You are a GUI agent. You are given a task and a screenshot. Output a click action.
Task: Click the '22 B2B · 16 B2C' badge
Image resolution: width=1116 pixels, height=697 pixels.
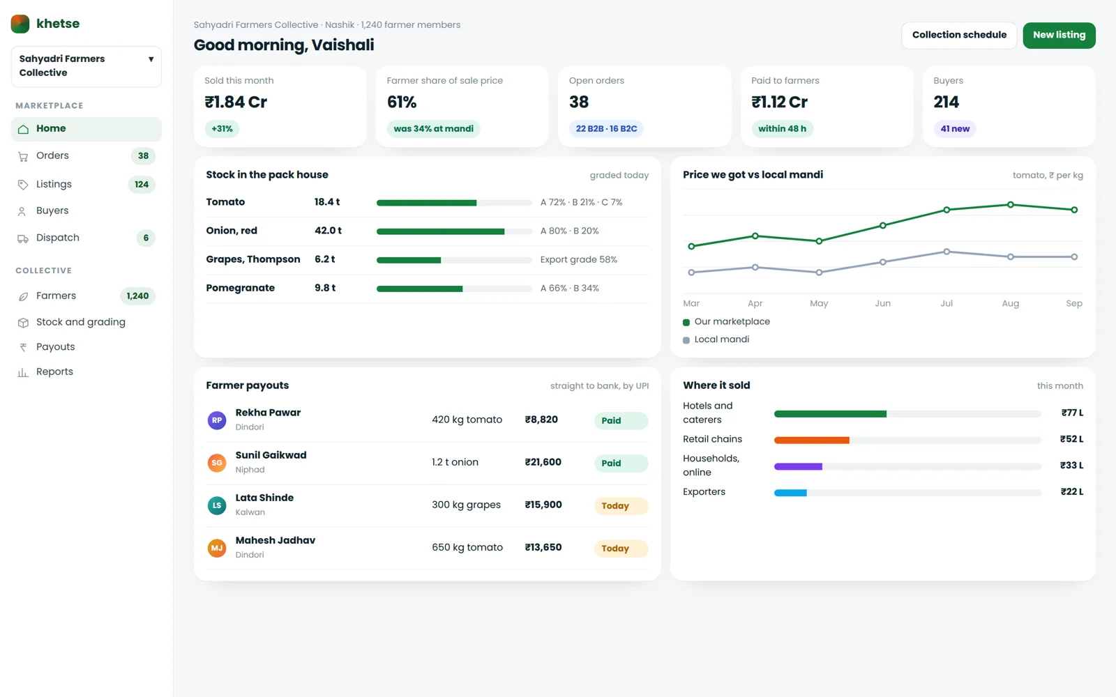coord(606,129)
